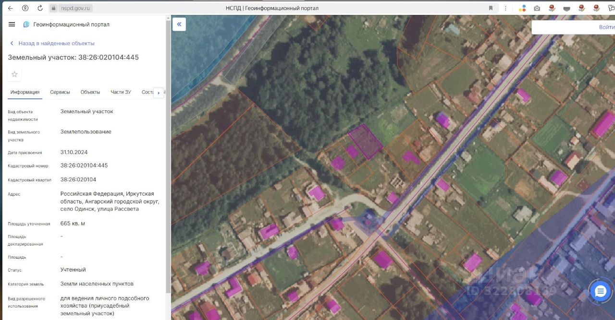
Task: Open the chat support bubble
Action: coord(601,291)
